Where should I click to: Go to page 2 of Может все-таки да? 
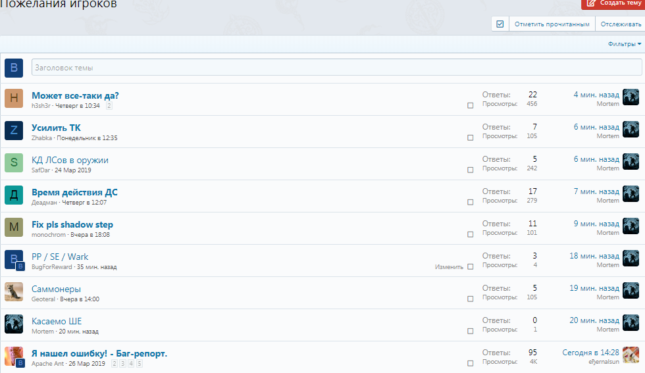click(109, 106)
